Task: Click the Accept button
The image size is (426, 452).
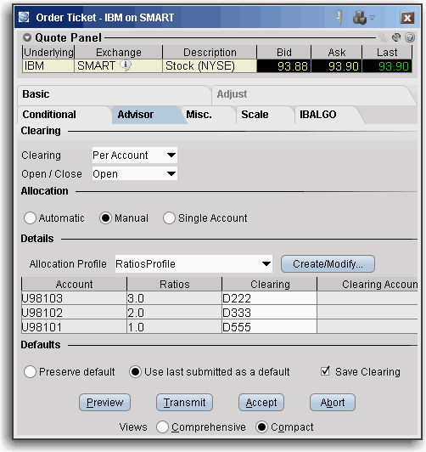Action: tap(261, 403)
